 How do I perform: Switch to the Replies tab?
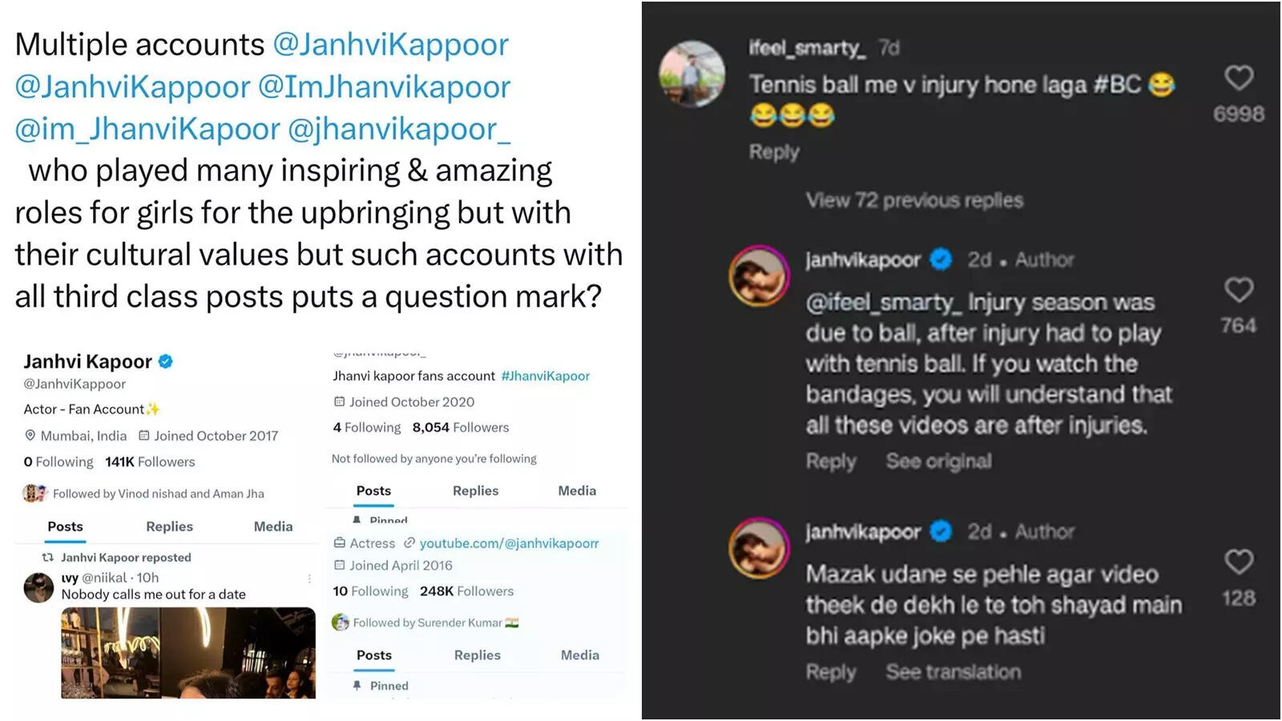(168, 526)
